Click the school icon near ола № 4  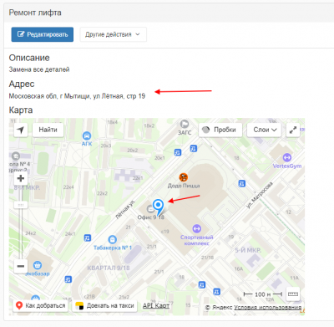[x=16, y=156]
